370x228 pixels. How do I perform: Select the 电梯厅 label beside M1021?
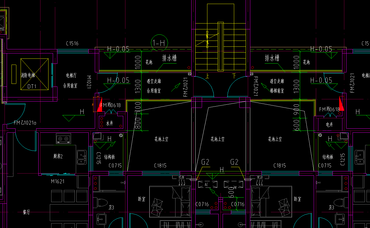click(x=72, y=76)
